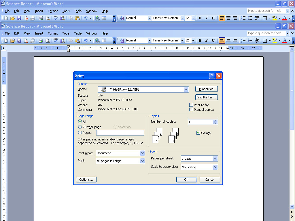
Task: Click inside the Pages range text field
Action: click(x=120, y=133)
